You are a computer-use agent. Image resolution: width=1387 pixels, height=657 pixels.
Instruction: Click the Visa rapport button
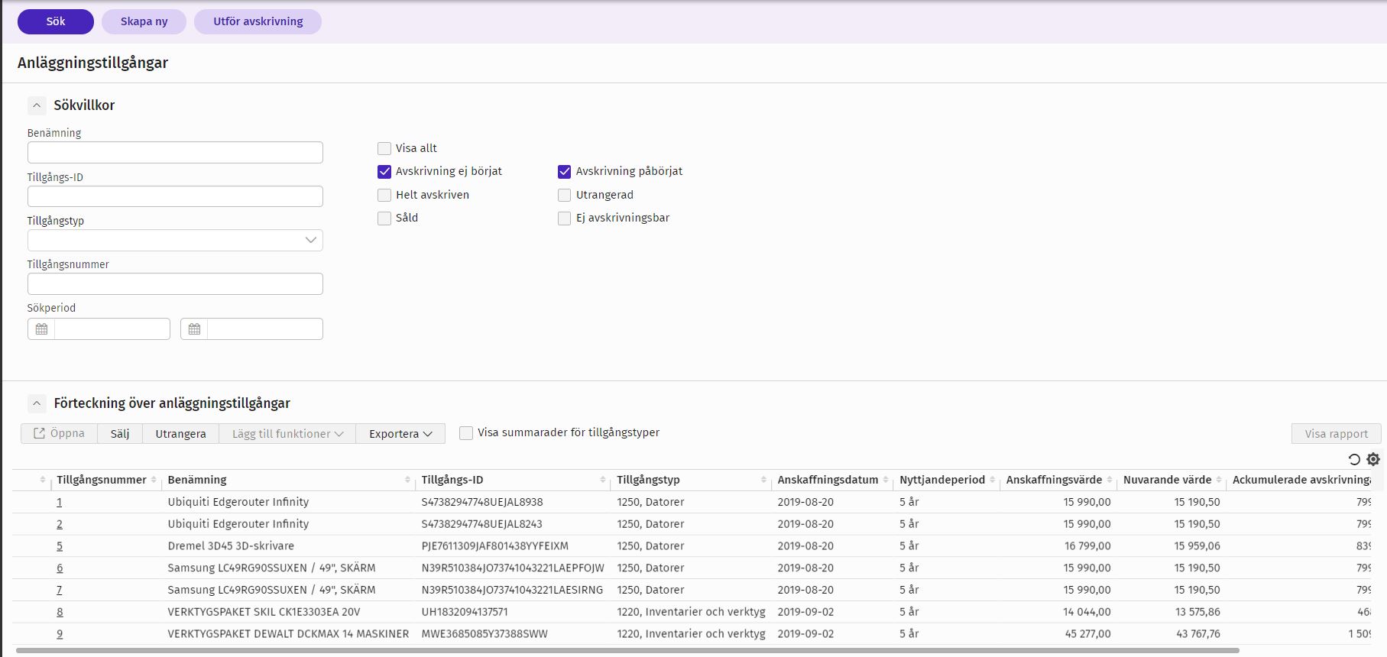[1337, 434]
